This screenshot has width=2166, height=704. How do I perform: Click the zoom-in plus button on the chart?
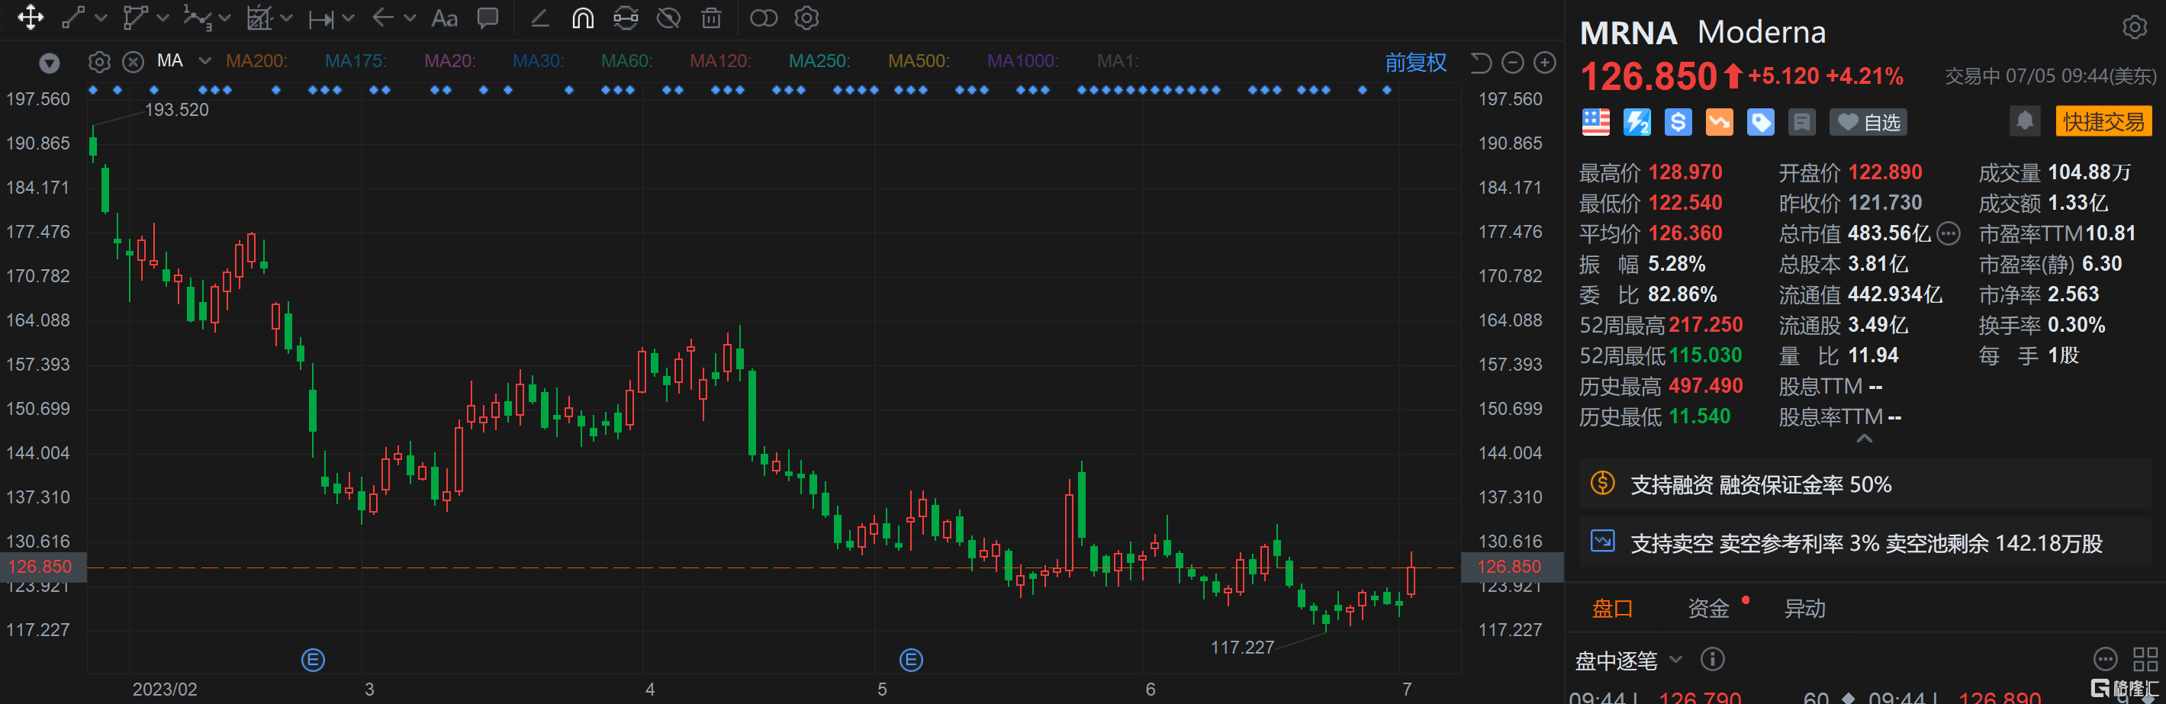pos(1545,63)
